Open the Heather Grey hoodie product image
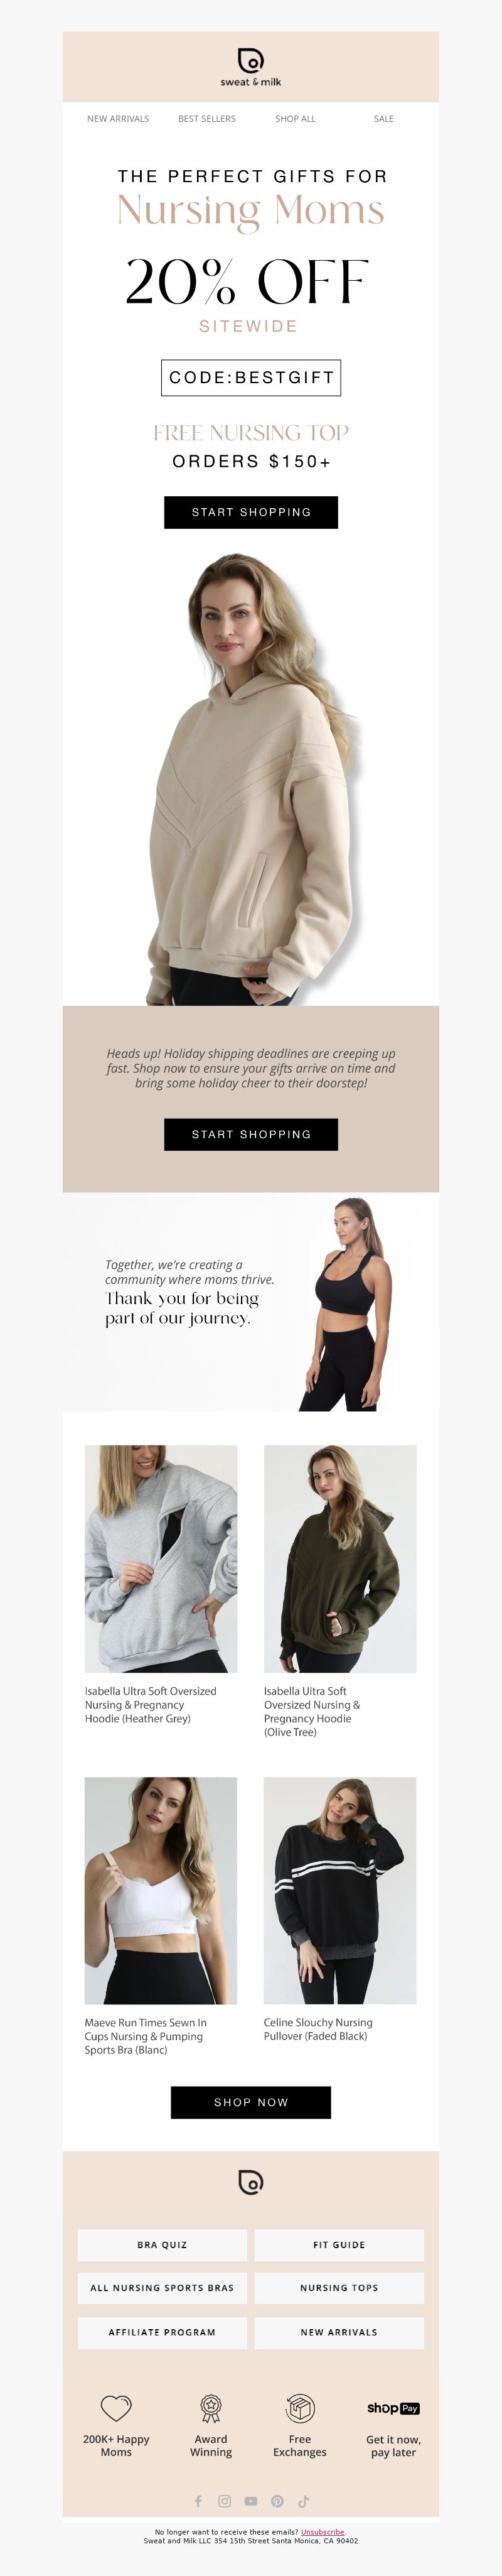The width and height of the screenshot is (502, 2576). (x=161, y=1558)
